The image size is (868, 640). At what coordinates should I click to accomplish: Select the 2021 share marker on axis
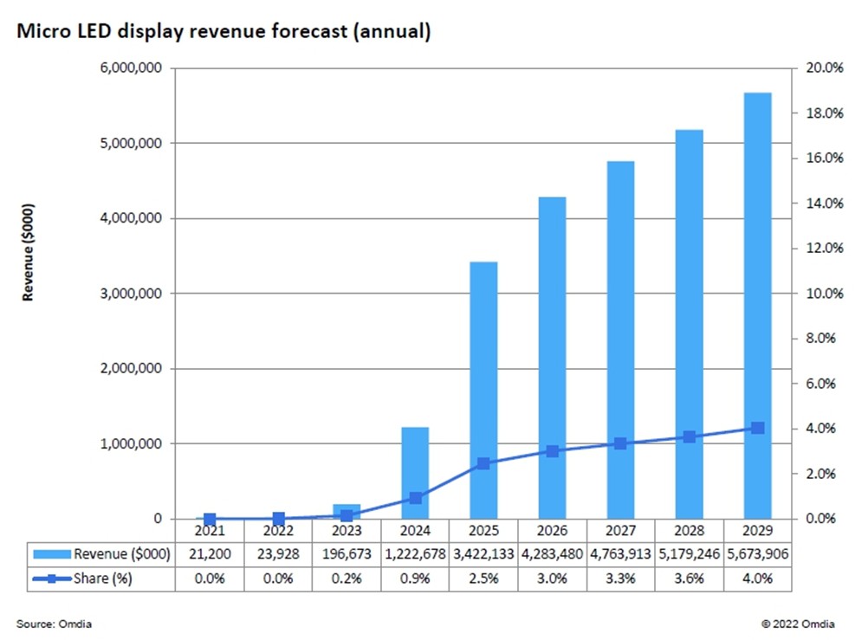[210, 519]
